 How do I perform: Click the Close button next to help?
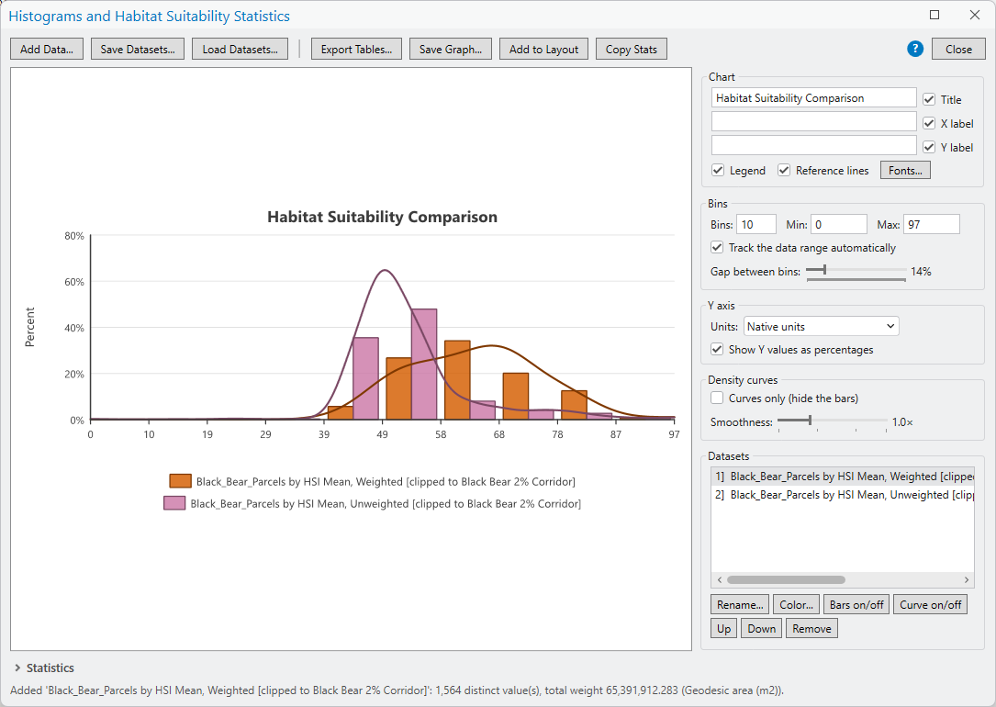(x=958, y=49)
